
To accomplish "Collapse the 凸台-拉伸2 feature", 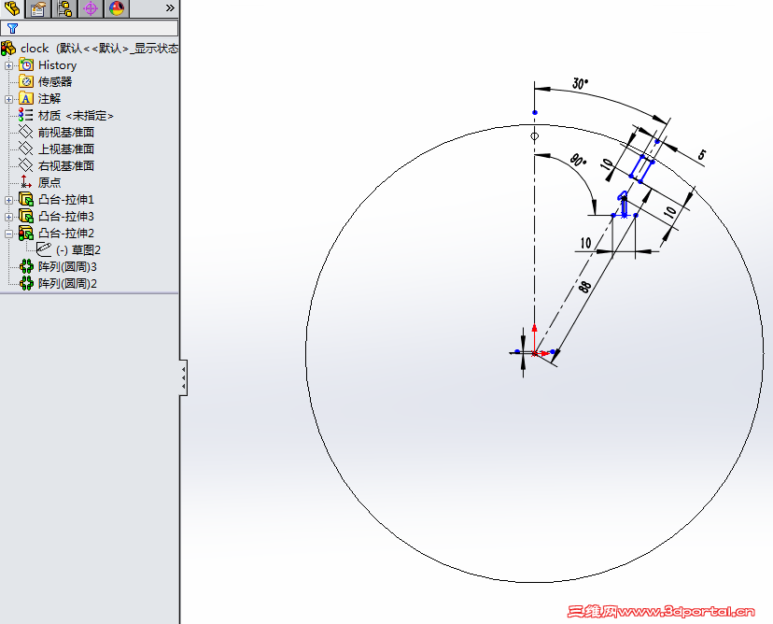I will (x=9, y=234).
